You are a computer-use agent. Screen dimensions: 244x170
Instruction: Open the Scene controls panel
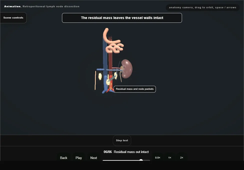pos(13,18)
